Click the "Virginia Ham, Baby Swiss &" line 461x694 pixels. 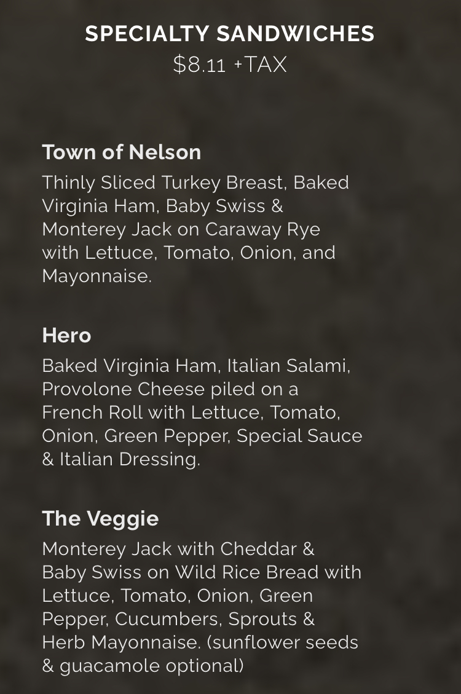pyautogui.click(x=162, y=206)
